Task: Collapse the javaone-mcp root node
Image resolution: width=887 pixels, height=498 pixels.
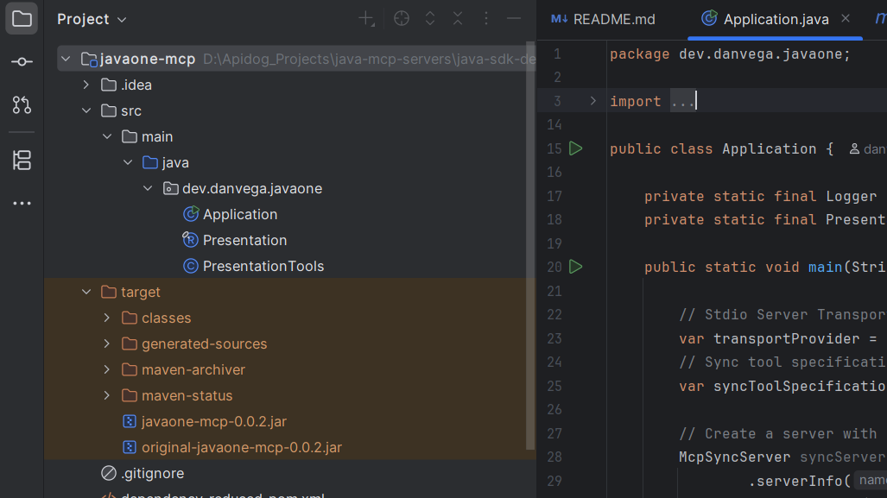Action: click(x=66, y=59)
